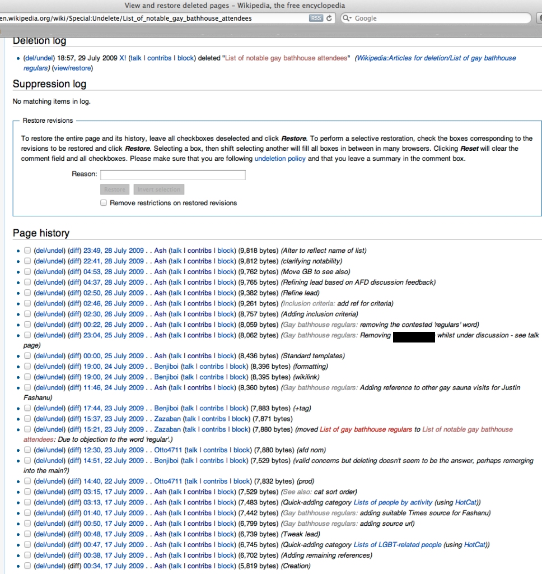Enable Remove restrictions on restored revisions
This screenshot has width=542, height=574.
(104, 203)
